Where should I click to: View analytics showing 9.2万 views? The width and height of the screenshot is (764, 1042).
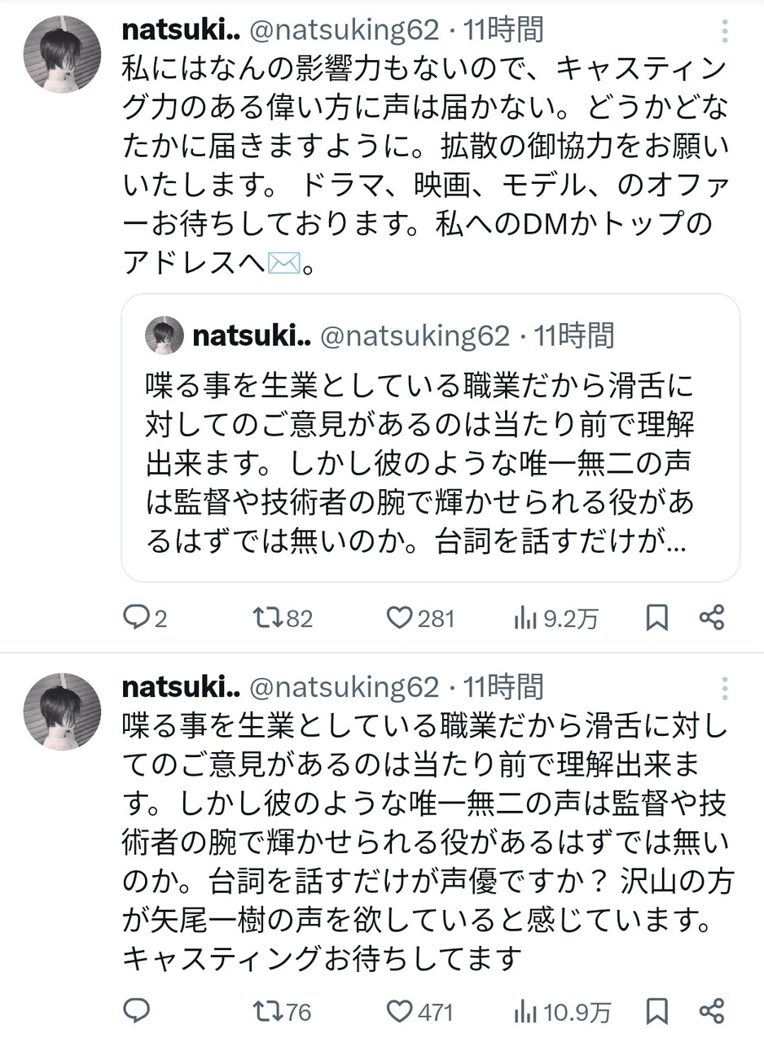pyautogui.click(x=525, y=619)
